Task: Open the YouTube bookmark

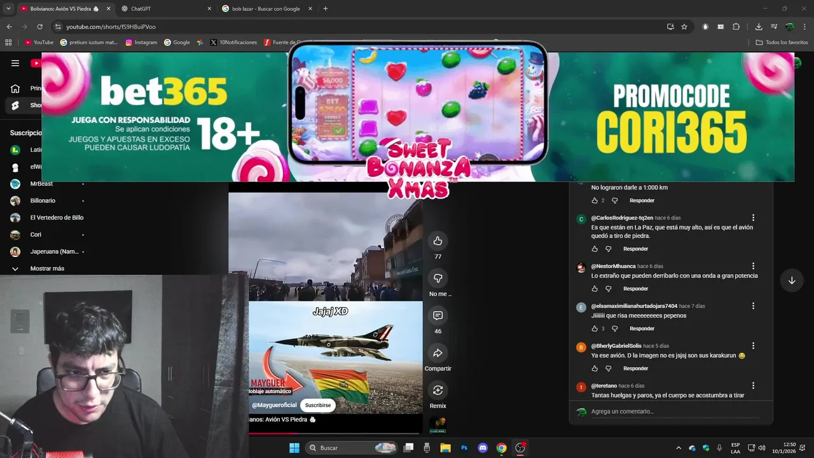Action: point(39,43)
